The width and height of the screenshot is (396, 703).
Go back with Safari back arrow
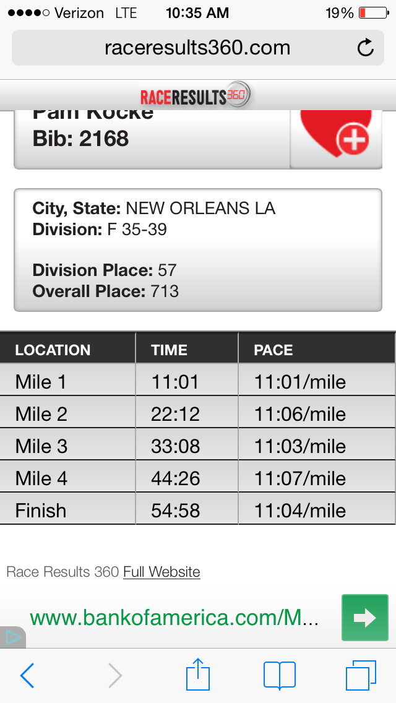click(x=27, y=675)
